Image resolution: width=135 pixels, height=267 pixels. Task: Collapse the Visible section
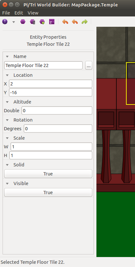(7, 183)
